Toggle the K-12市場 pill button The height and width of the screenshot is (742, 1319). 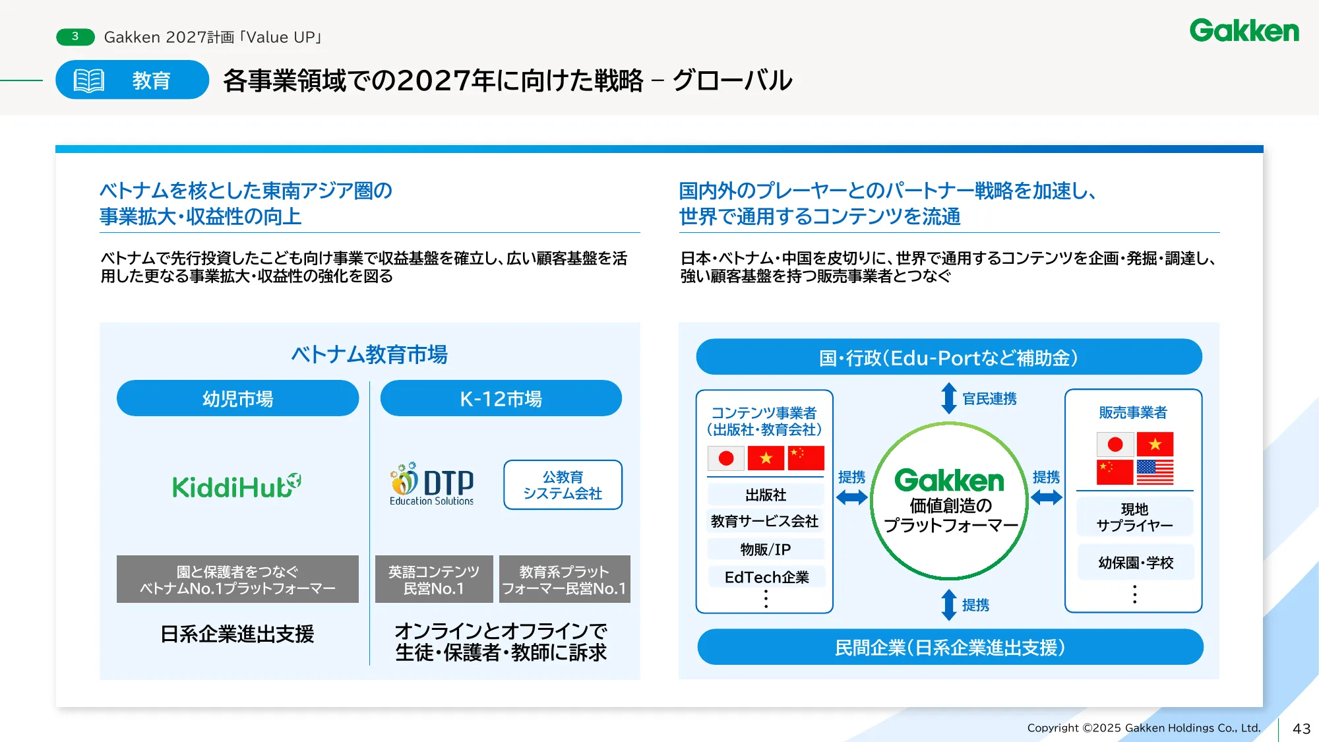coord(502,398)
